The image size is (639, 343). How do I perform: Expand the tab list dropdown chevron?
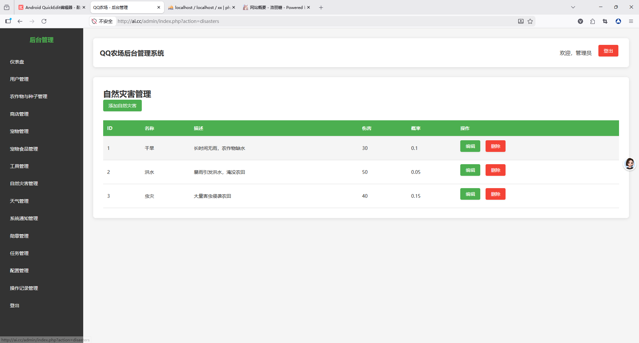pos(573,7)
